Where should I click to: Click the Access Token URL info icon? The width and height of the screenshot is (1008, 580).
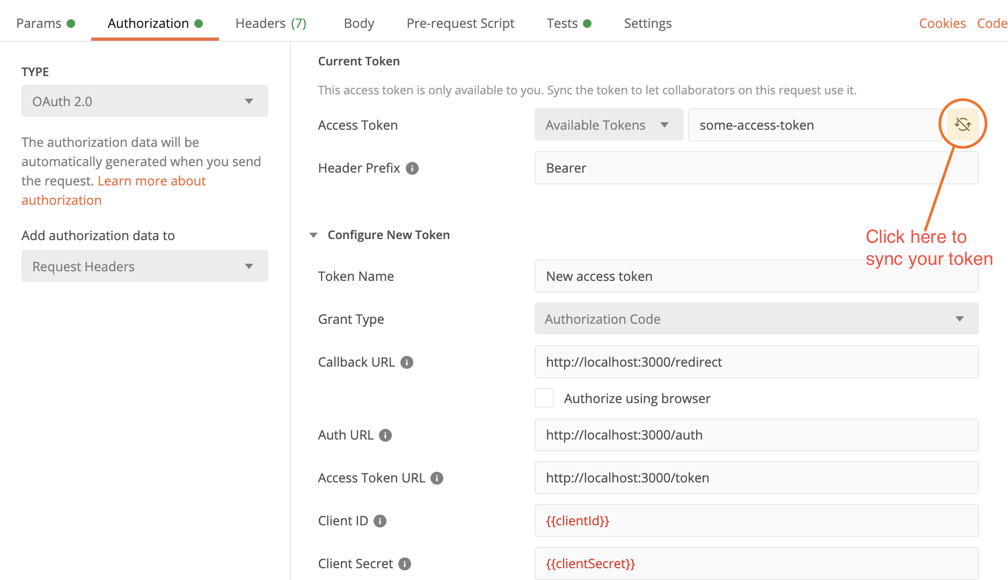click(x=437, y=478)
